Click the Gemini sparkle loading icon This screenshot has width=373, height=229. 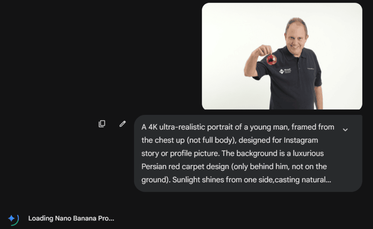[x=13, y=219]
